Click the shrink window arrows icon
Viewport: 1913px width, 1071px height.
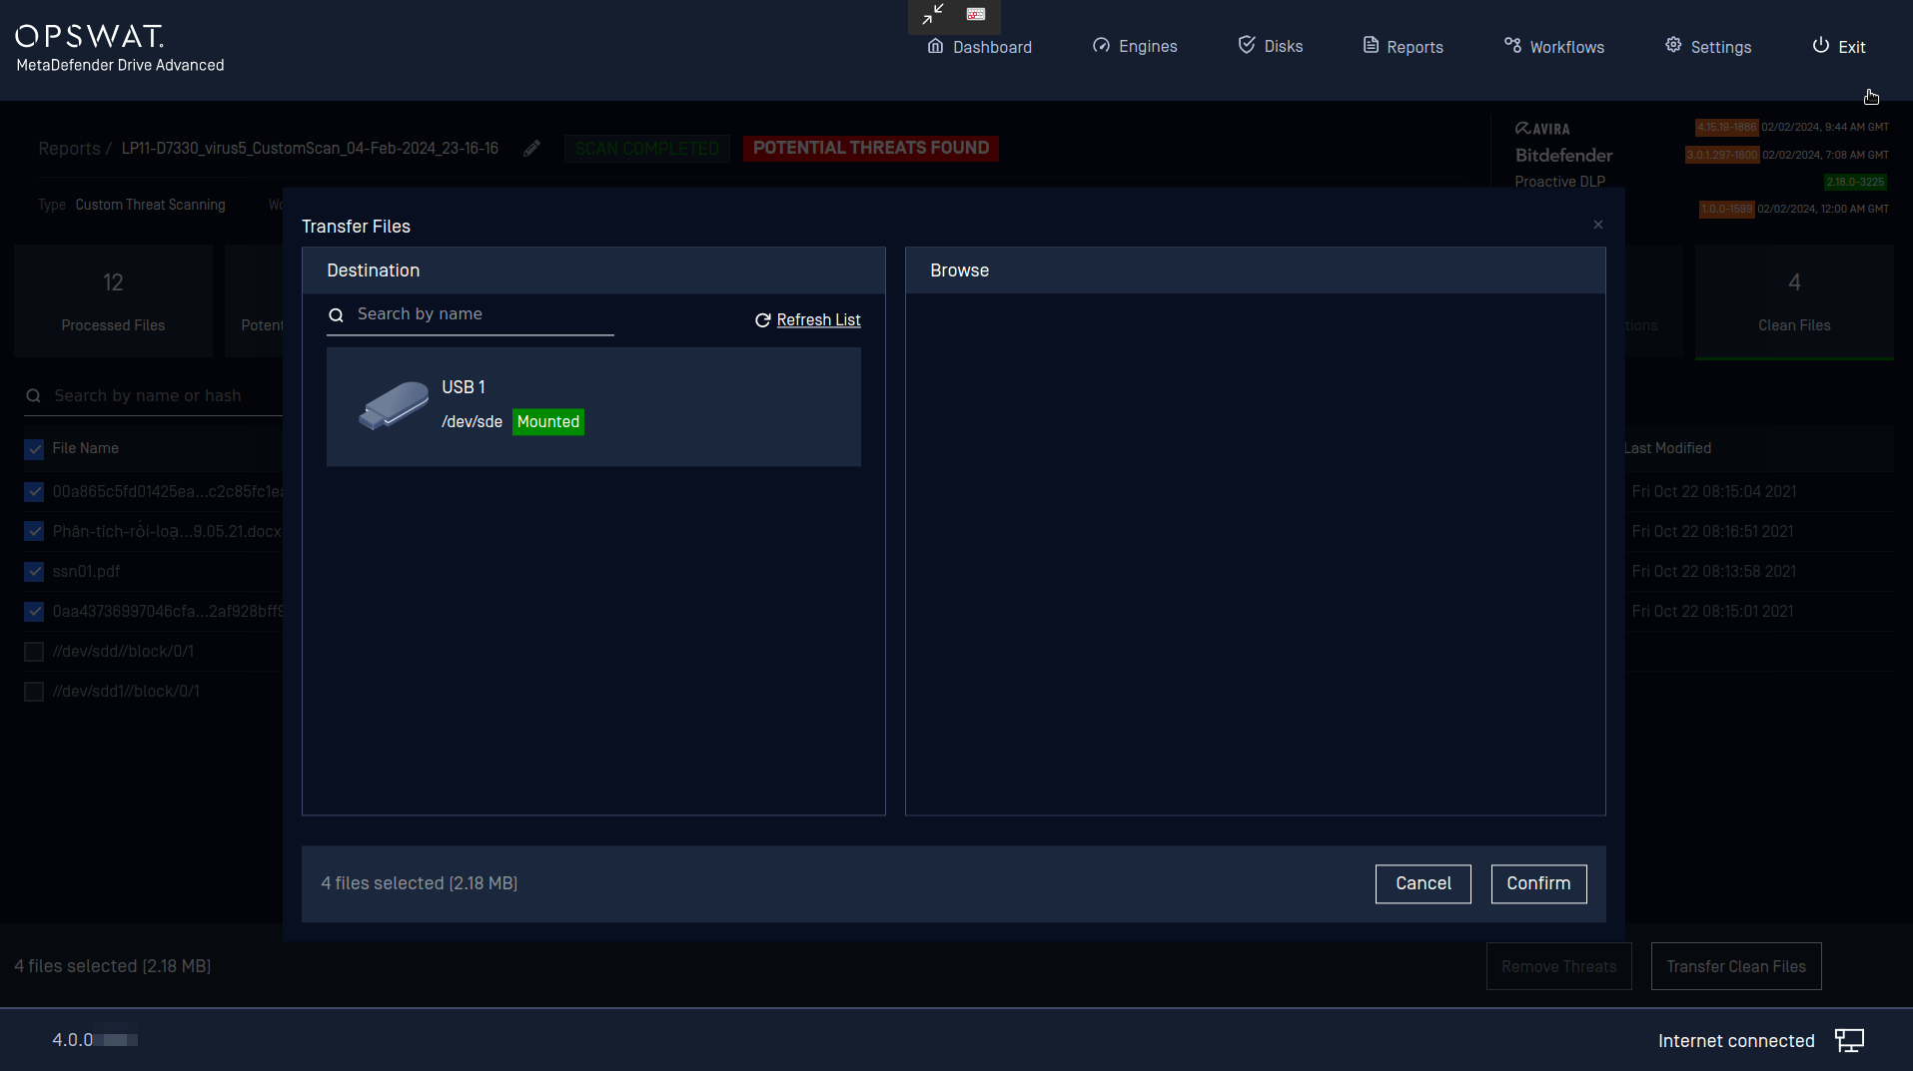pos(933,14)
